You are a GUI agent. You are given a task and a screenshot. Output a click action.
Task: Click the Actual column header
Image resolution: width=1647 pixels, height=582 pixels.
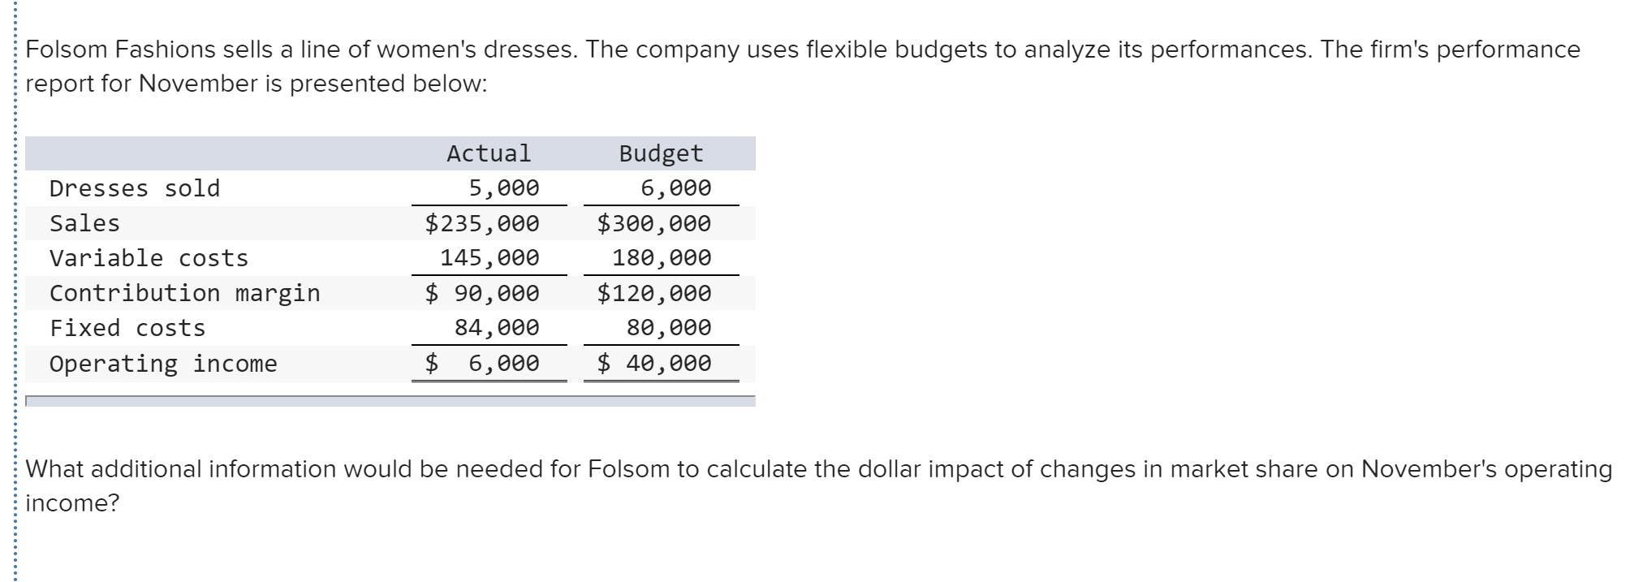[489, 153]
